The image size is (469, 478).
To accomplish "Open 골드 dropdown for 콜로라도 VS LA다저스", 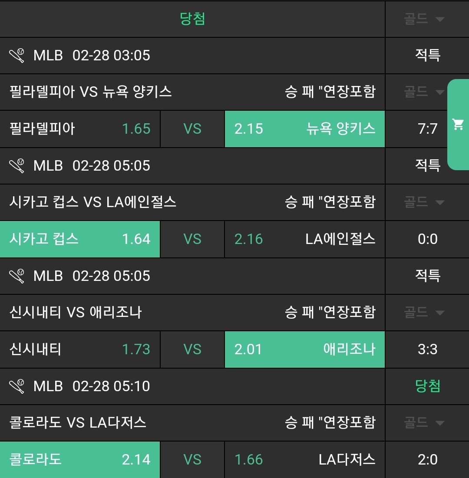I will tap(424, 423).
